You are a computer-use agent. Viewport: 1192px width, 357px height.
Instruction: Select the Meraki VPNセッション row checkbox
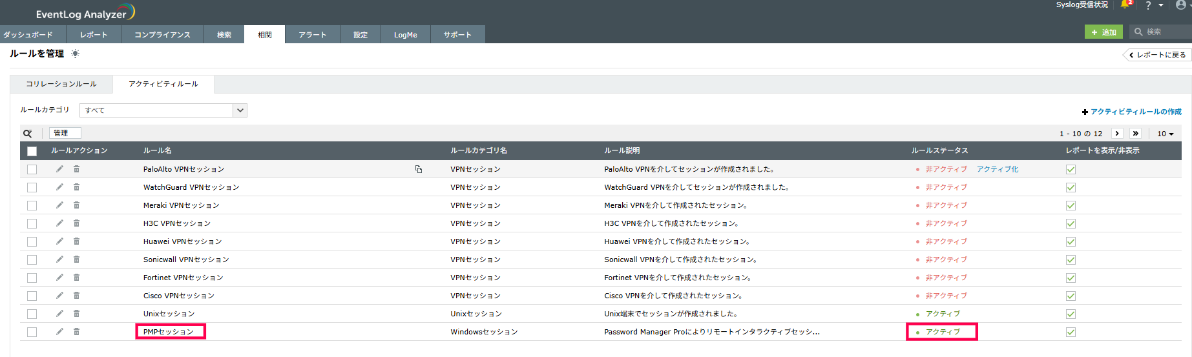[x=32, y=205]
